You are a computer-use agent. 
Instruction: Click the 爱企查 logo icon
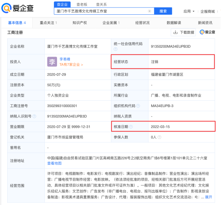click(6, 8)
